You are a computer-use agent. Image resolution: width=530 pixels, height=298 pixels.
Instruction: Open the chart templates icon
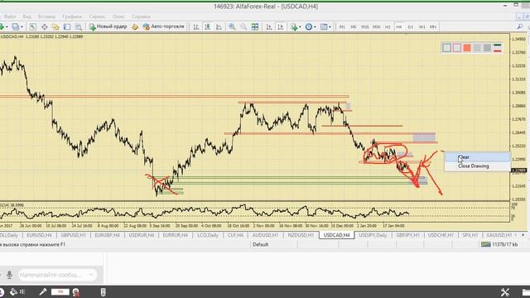tap(324, 26)
